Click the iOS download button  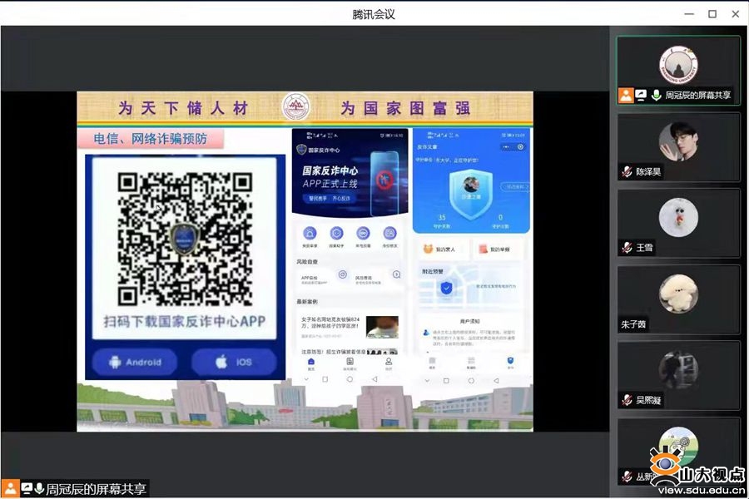234,363
